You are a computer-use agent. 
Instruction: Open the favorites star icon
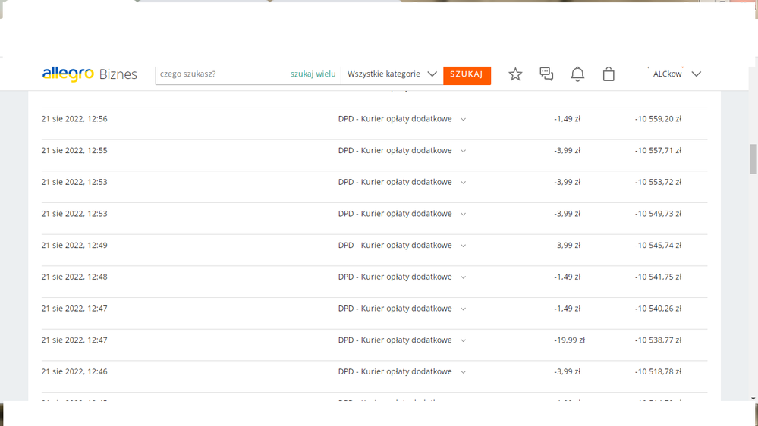pos(515,74)
